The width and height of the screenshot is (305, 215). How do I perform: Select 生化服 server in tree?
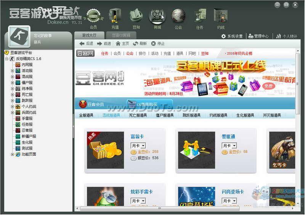tap(24, 142)
